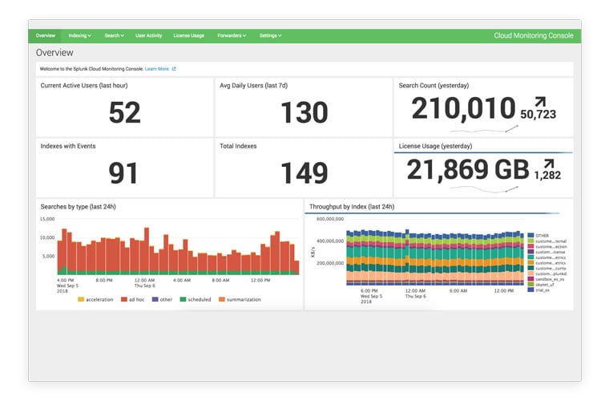The width and height of the screenshot is (609, 401).
Task: Expand the Search navigation menu
Action: click(114, 36)
